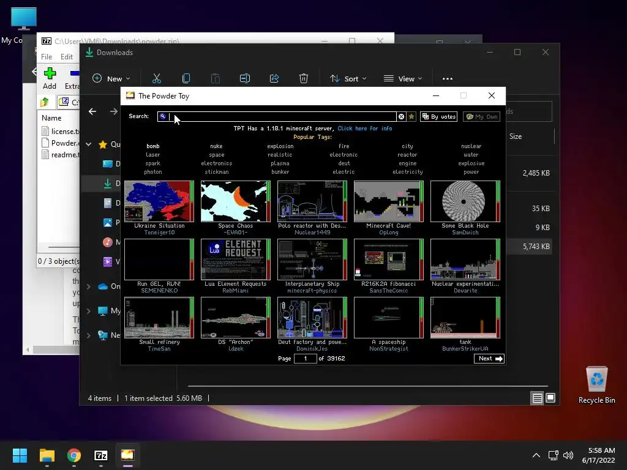Click the Rename icon in Downloads toolbar
Image resolution: width=627 pixels, height=470 pixels.
(245, 79)
